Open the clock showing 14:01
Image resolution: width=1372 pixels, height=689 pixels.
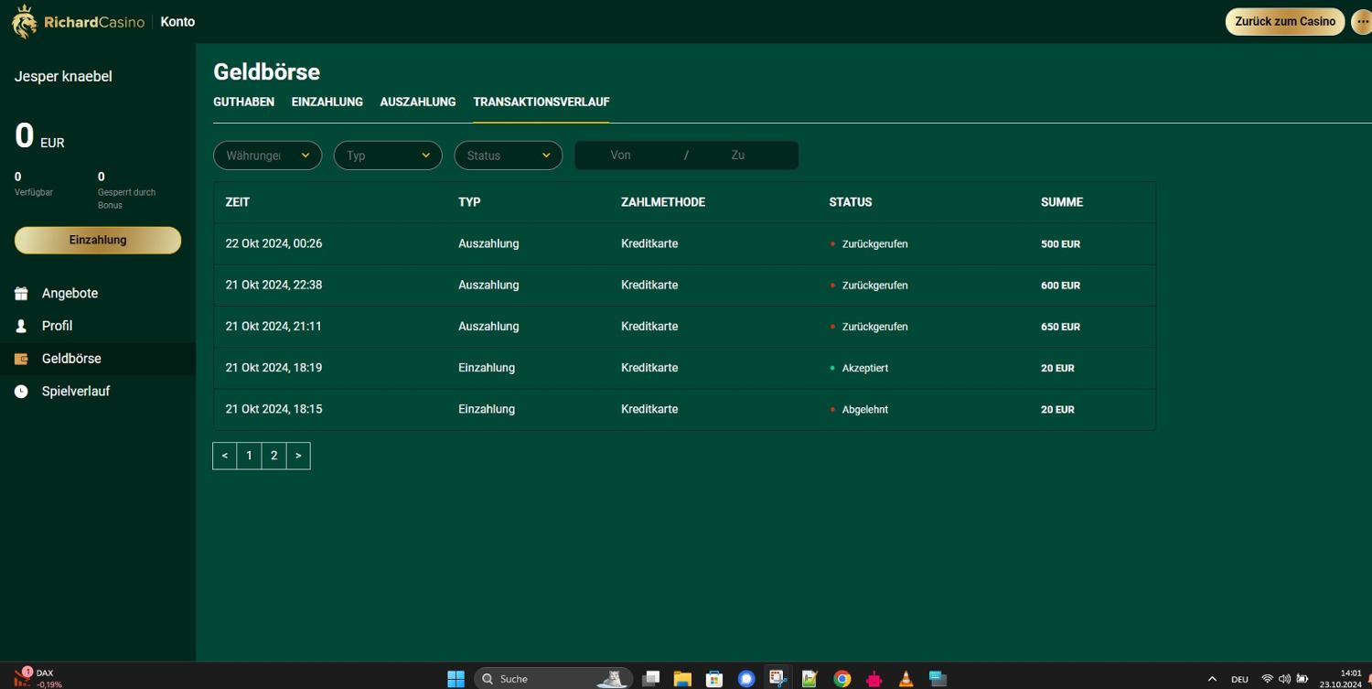pos(1341,679)
